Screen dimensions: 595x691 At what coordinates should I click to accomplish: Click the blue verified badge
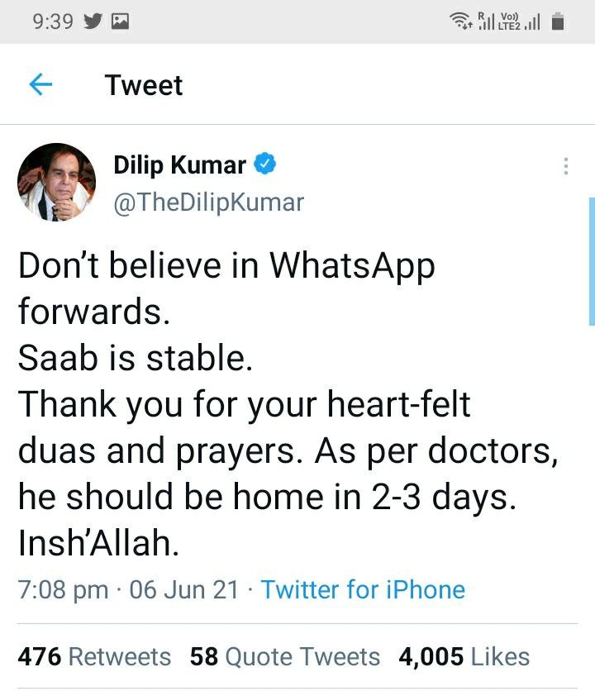(264, 164)
